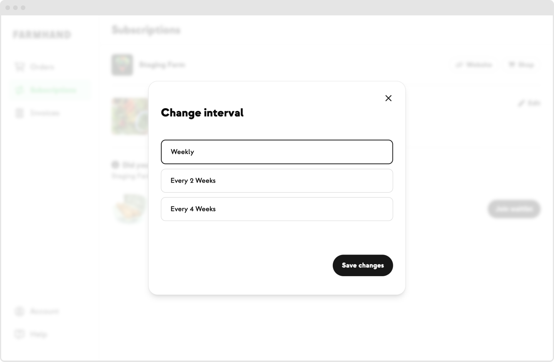This screenshot has width=554, height=362.
Task: Click the blurred green pill button at right
Action: 514,209
